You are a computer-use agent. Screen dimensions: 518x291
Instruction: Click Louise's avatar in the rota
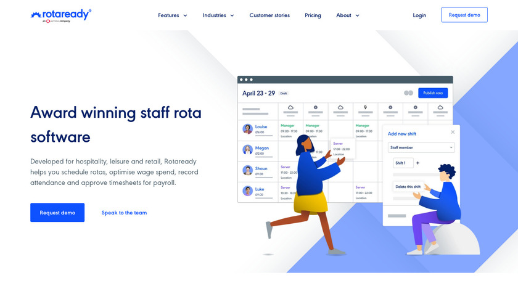pyautogui.click(x=247, y=129)
